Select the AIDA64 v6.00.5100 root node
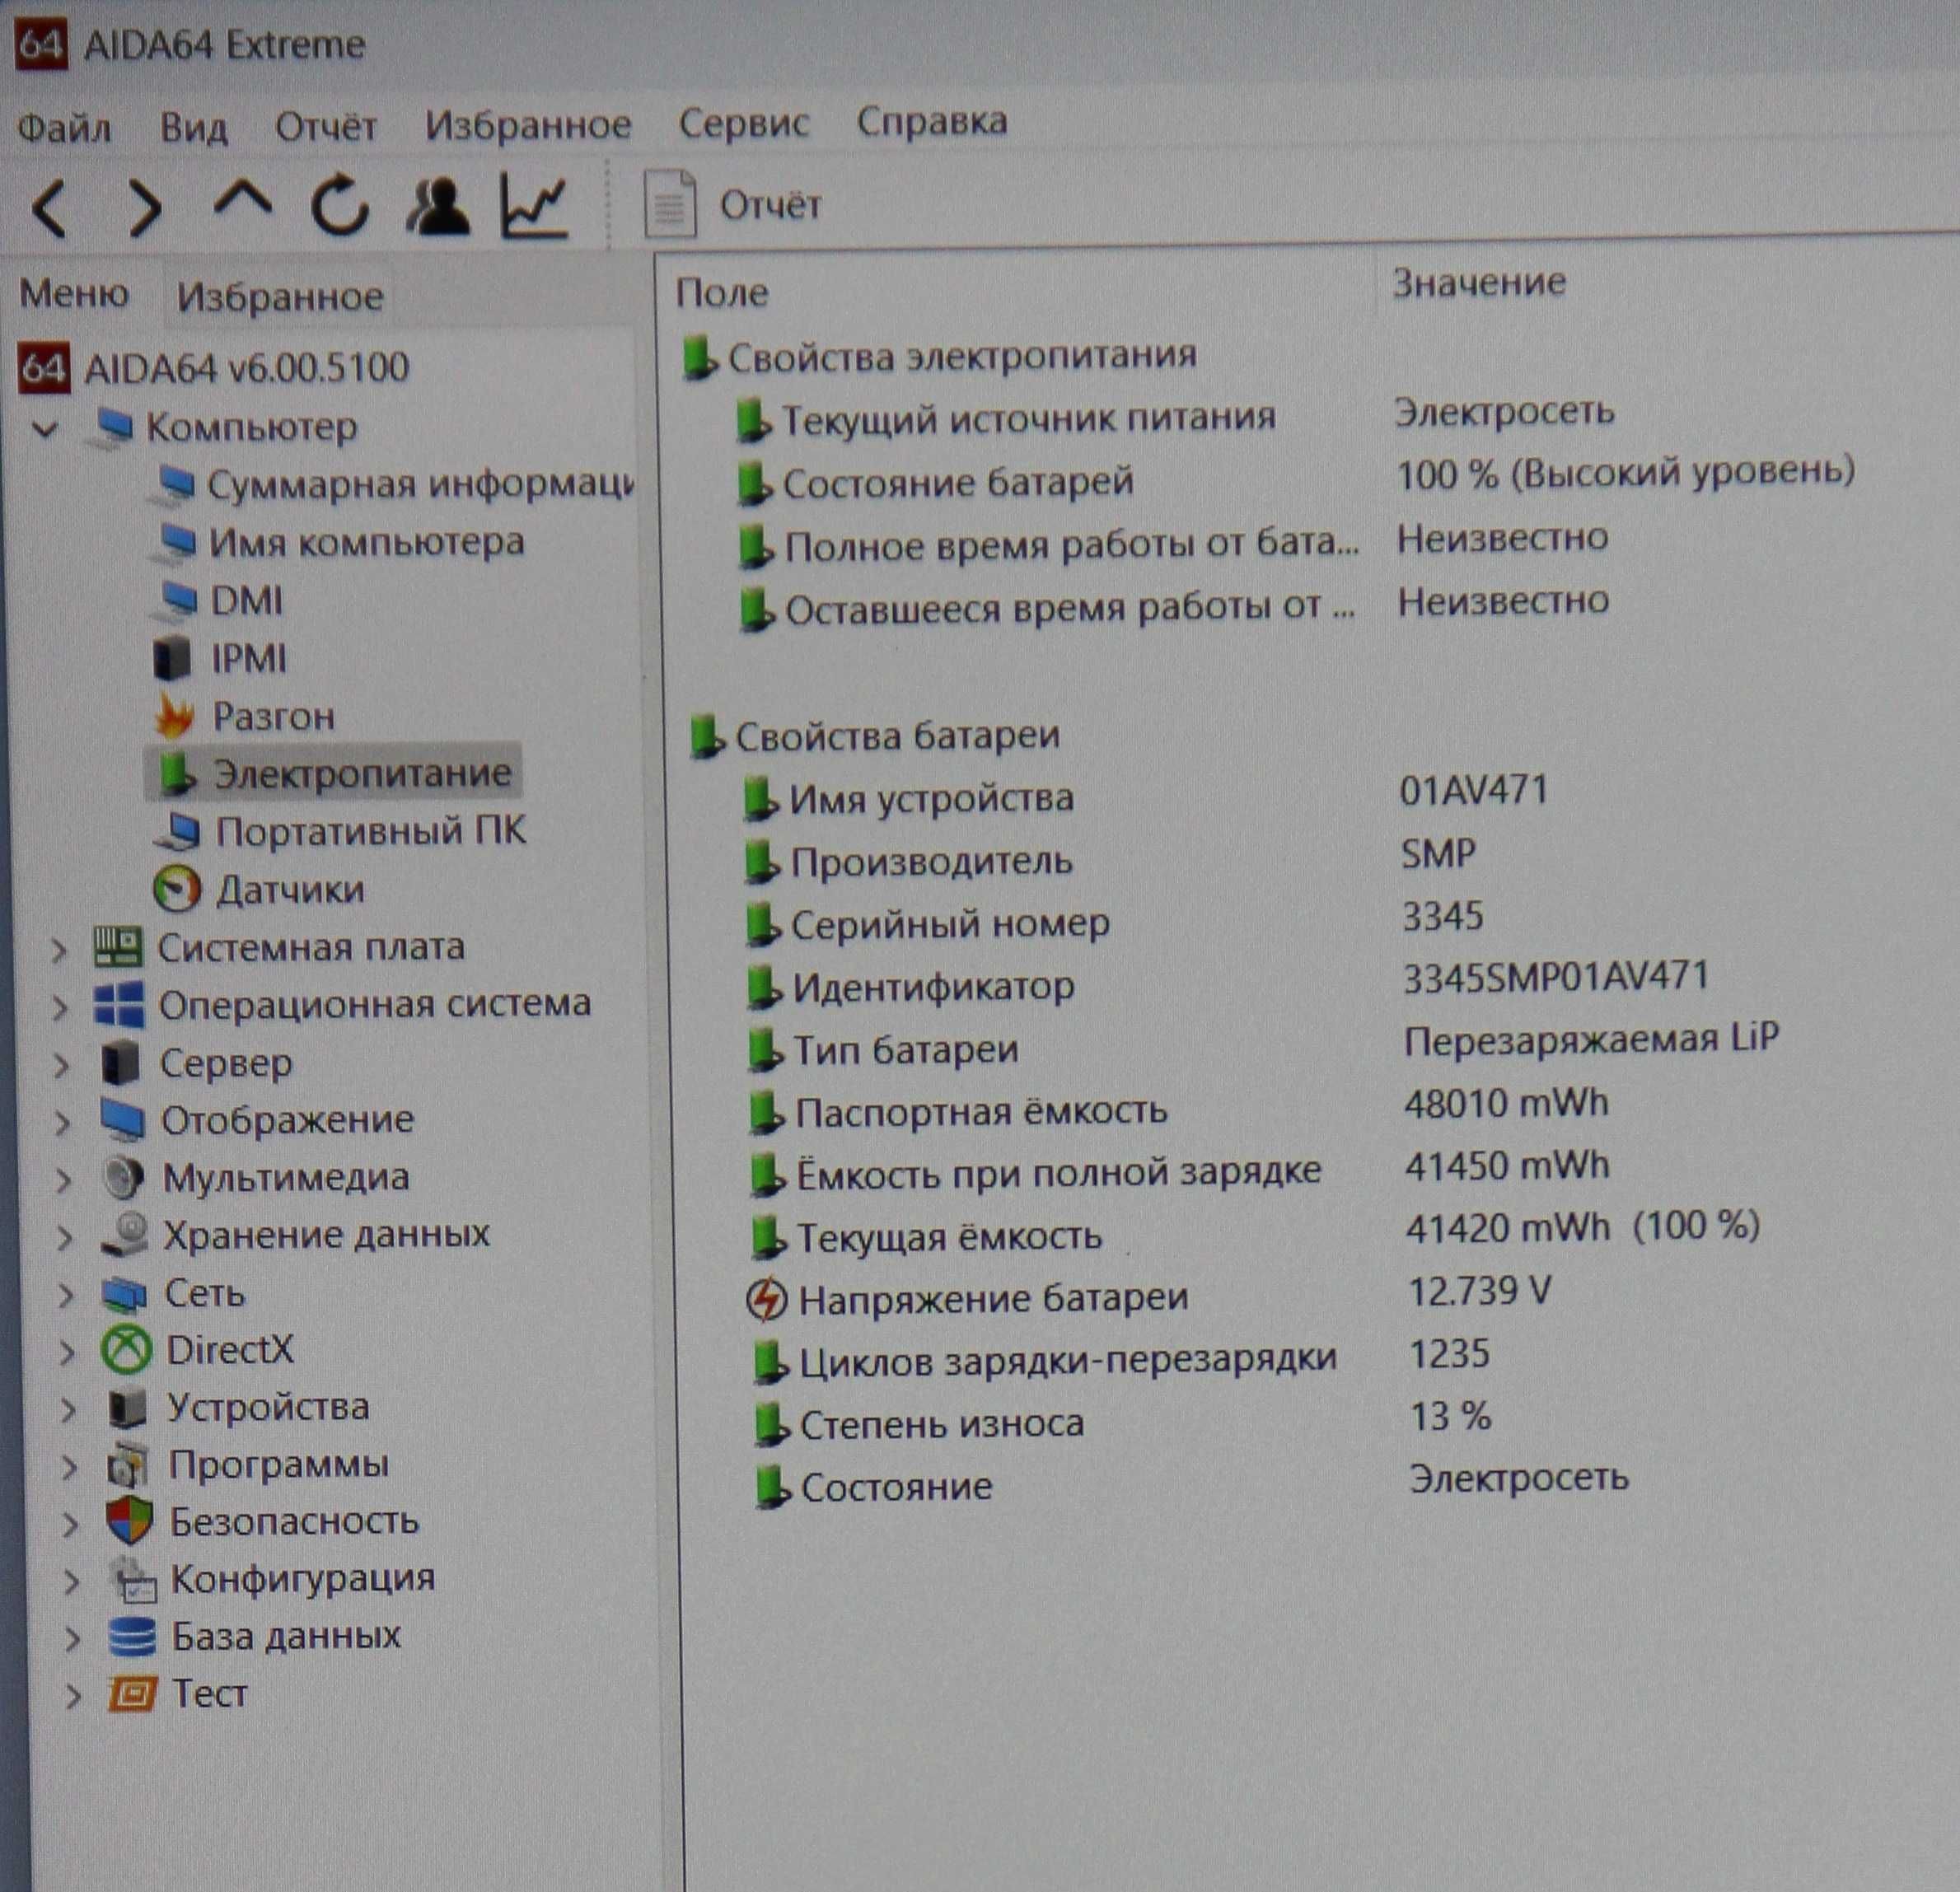 pos(246,368)
